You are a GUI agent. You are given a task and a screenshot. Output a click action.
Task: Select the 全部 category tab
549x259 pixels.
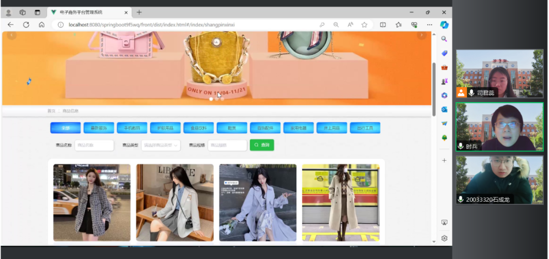[66, 128]
